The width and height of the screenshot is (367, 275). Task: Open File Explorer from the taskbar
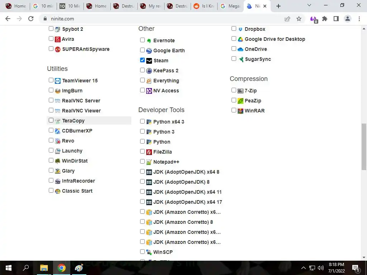[44, 268]
